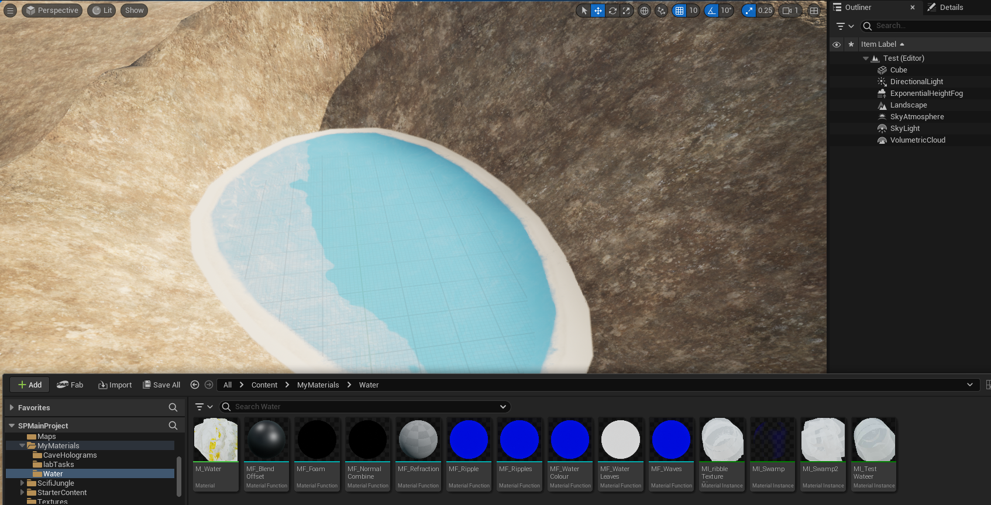The image size is (991, 505).
Task: Switch the world/local coordinate space globe
Action: (x=644, y=11)
